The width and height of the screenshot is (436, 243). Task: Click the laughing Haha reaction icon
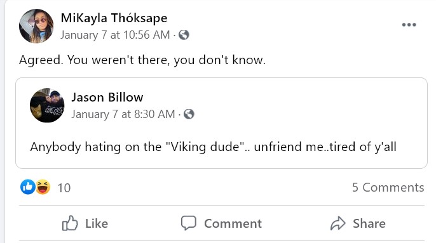tap(43, 187)
